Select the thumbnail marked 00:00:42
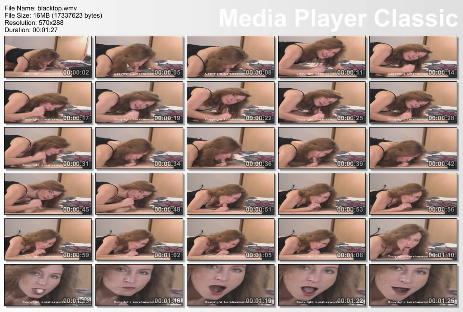Viewport: 463px width, 312px height. click(x=413, y=148)
